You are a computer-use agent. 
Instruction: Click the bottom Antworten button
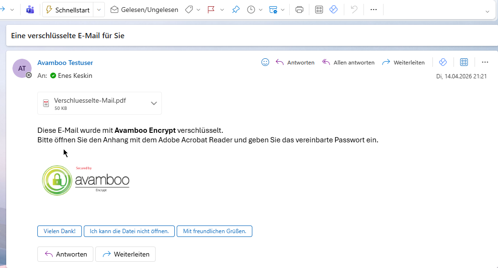[x=66, y=254]
